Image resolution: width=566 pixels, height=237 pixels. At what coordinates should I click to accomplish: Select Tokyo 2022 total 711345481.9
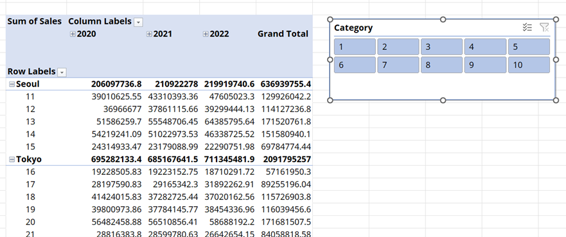[x=229, y=159]
